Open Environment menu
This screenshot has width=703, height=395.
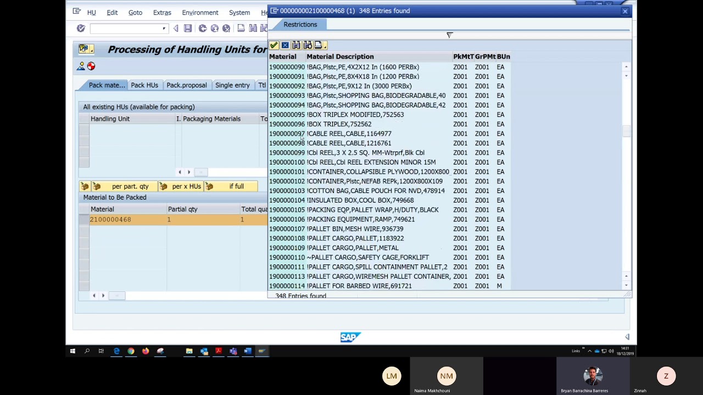(x=200, y=13)
